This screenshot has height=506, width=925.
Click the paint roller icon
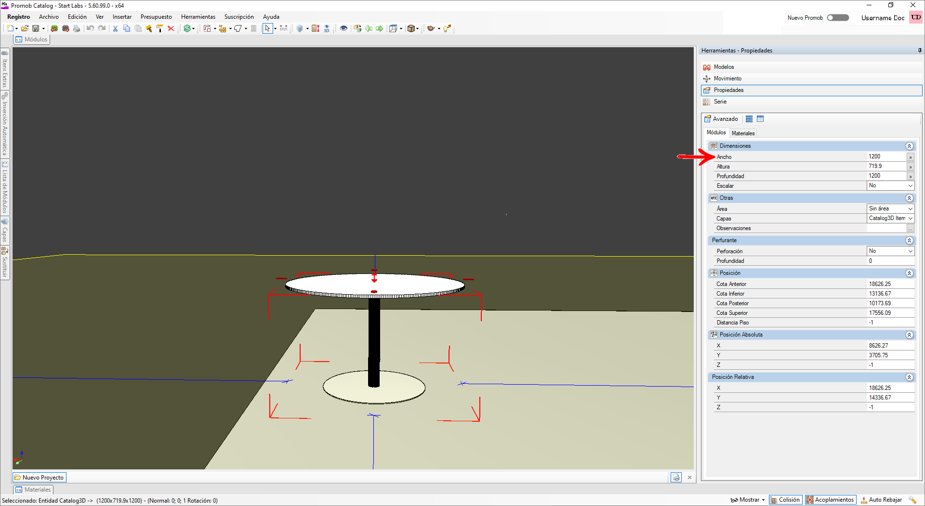tap(159, 28)
